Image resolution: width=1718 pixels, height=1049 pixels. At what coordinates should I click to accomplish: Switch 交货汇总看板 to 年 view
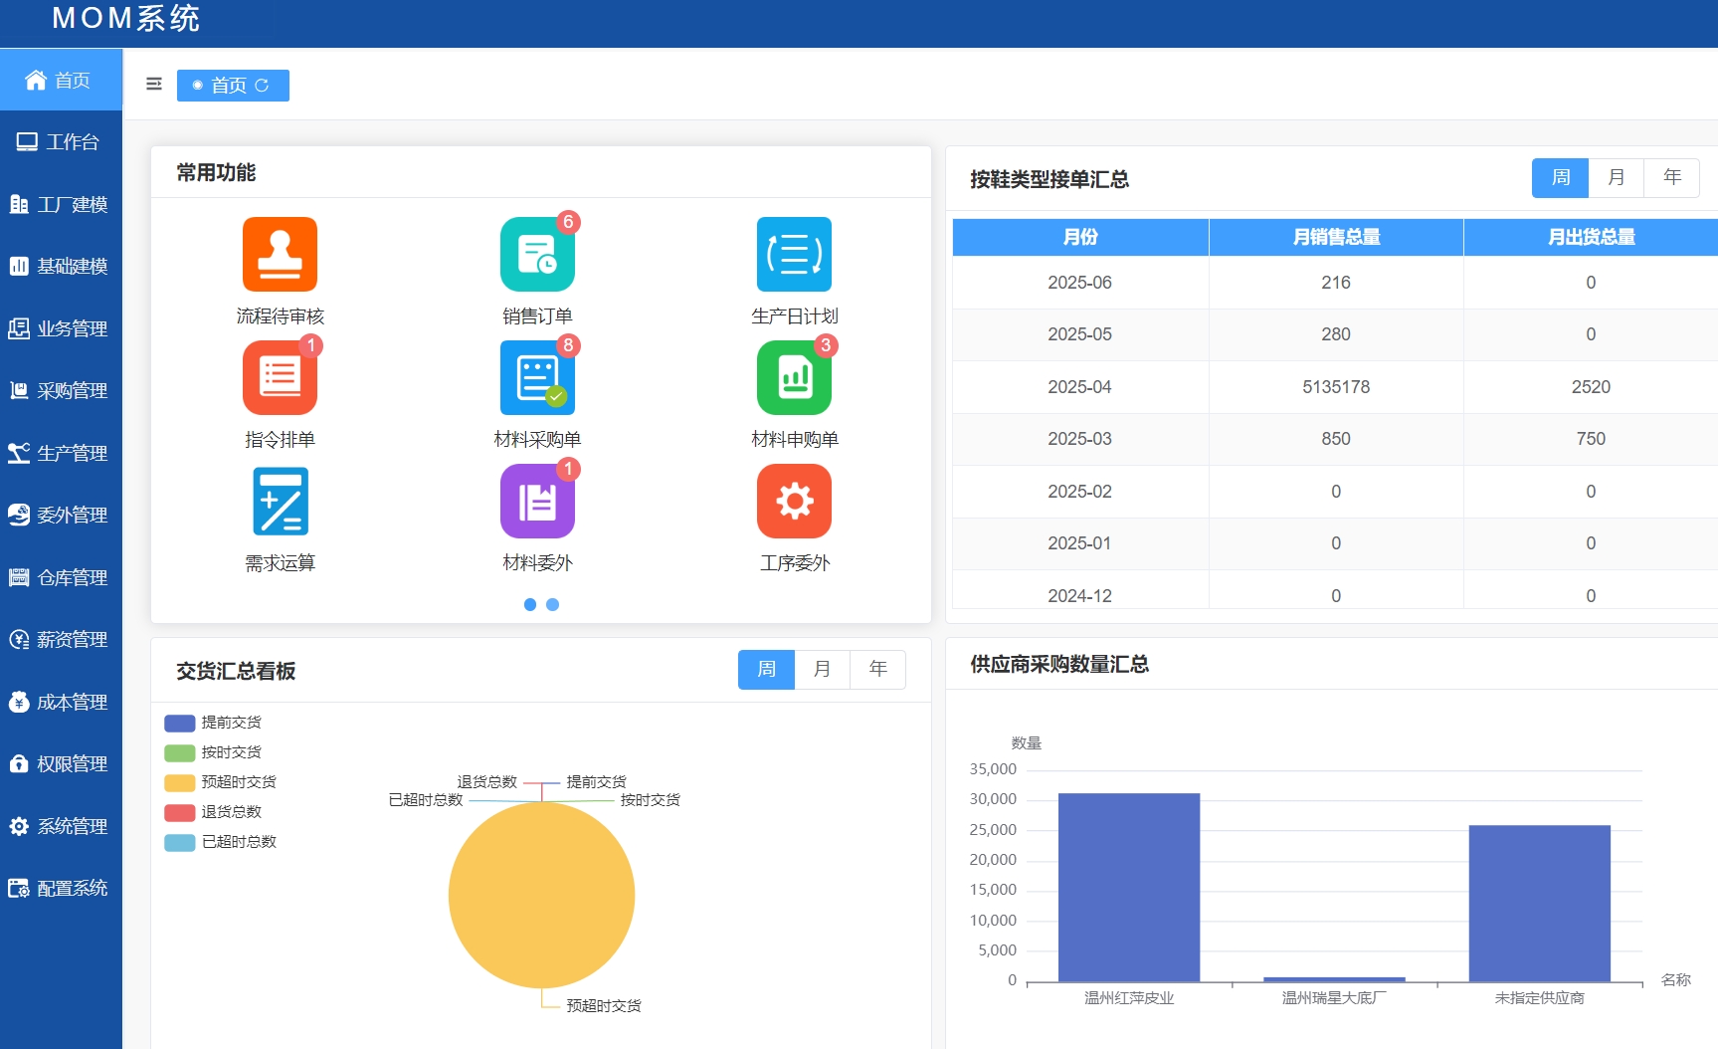click(877, 670)
